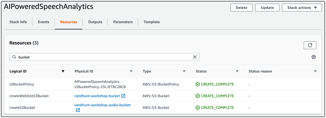Refresh the resources list
326x118 pixels.
[x=310, y=45]
